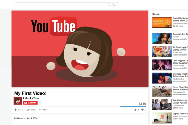Open the Gennady Tkachenko video thumbnail
Image resolution: width=188 pixels, height=125 pixels.
click(162, 78)
